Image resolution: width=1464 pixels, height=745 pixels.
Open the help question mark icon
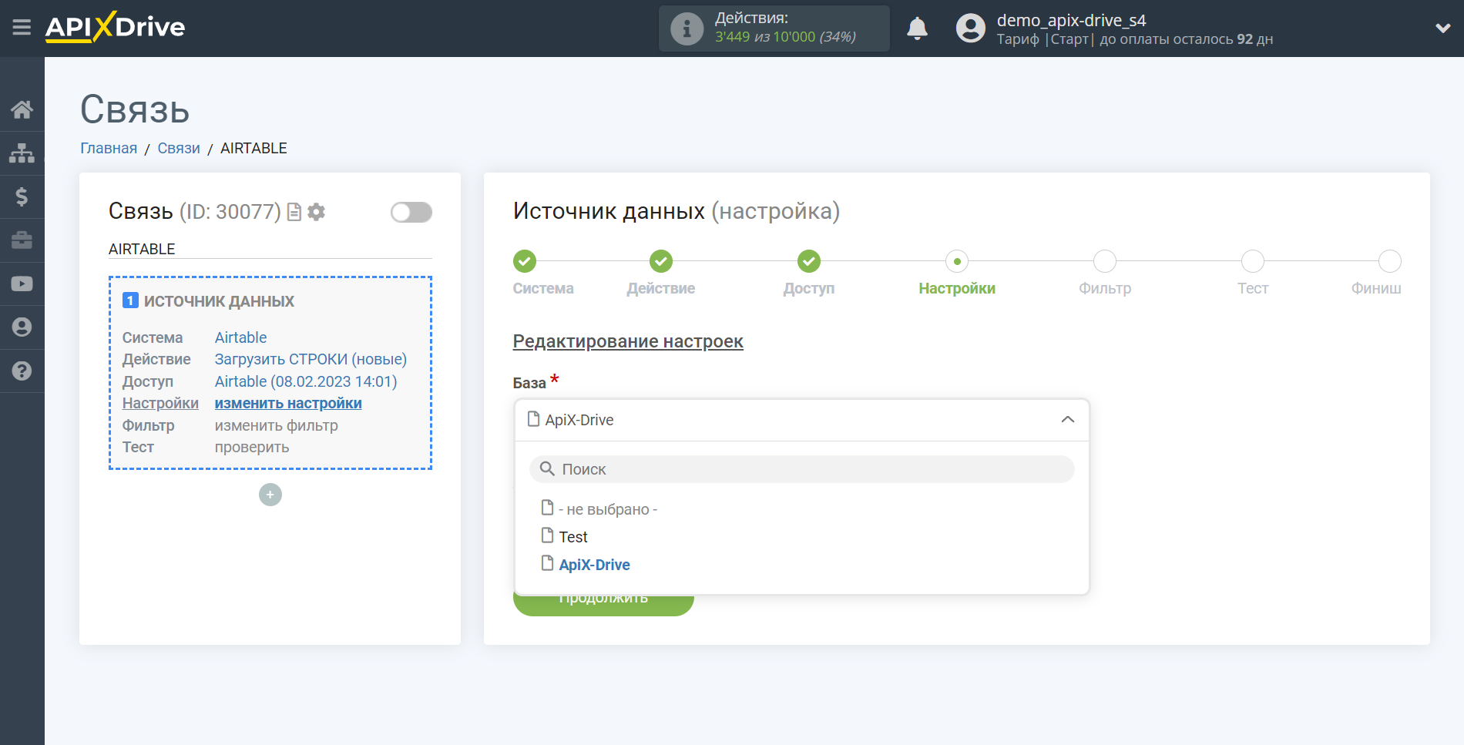(22, 371)
